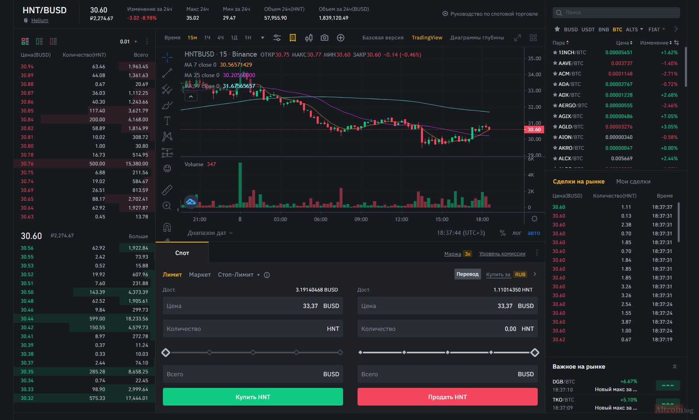Open the HNT cloud indicator badge on chart

(x=191, y=202)
